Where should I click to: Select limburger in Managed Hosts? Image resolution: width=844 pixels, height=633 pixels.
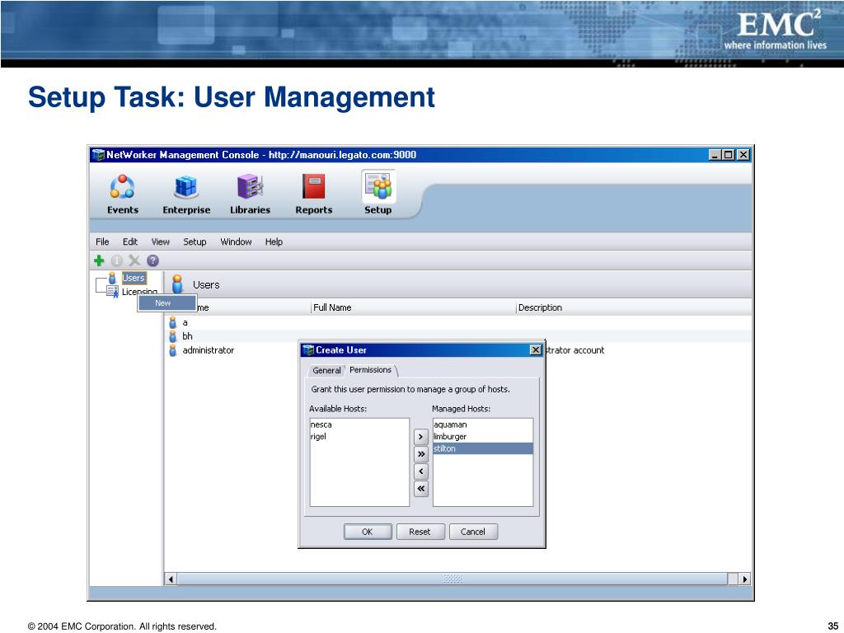[483, 437]
